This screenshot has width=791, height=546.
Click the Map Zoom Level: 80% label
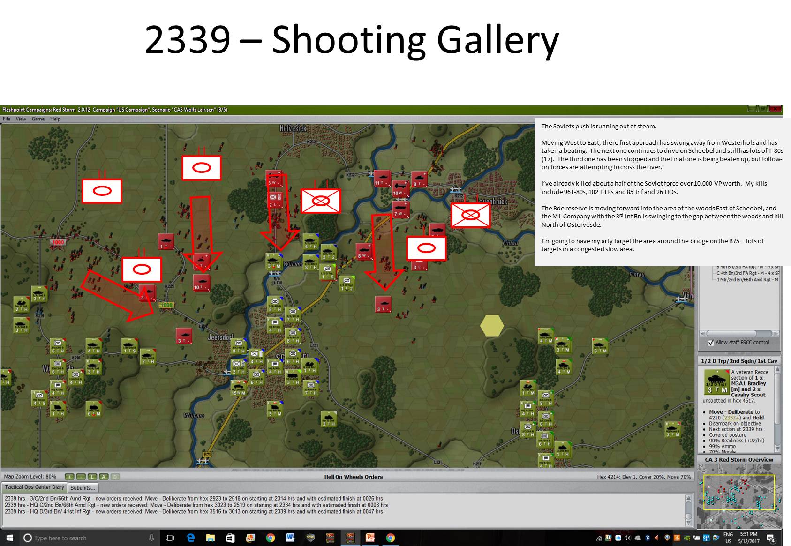30,477
